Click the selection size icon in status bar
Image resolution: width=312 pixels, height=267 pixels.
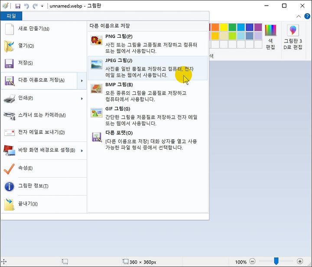coord(65,261)
